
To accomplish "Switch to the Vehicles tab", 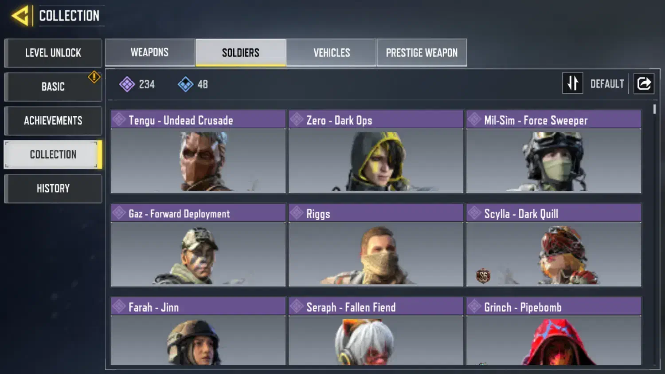I will 332,53.
